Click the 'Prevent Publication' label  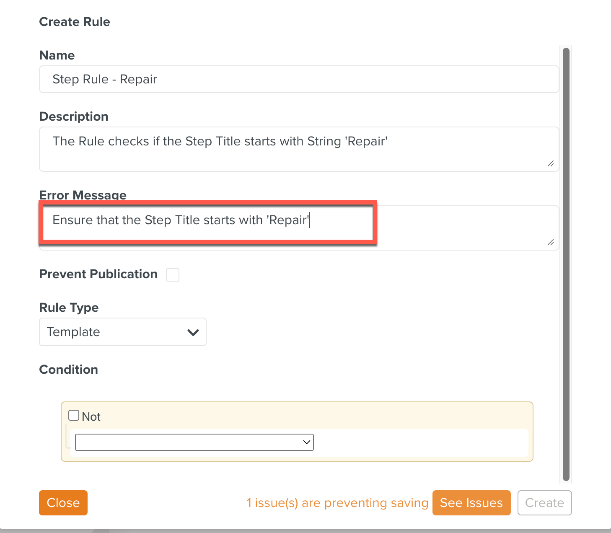[98, 274]
